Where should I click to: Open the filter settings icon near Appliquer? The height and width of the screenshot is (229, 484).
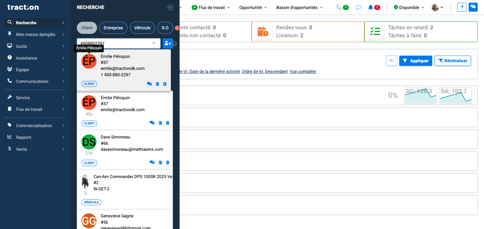[x=391, y=61]
